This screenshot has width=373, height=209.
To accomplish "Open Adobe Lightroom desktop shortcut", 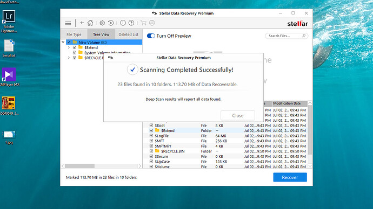I will point(9,22).
